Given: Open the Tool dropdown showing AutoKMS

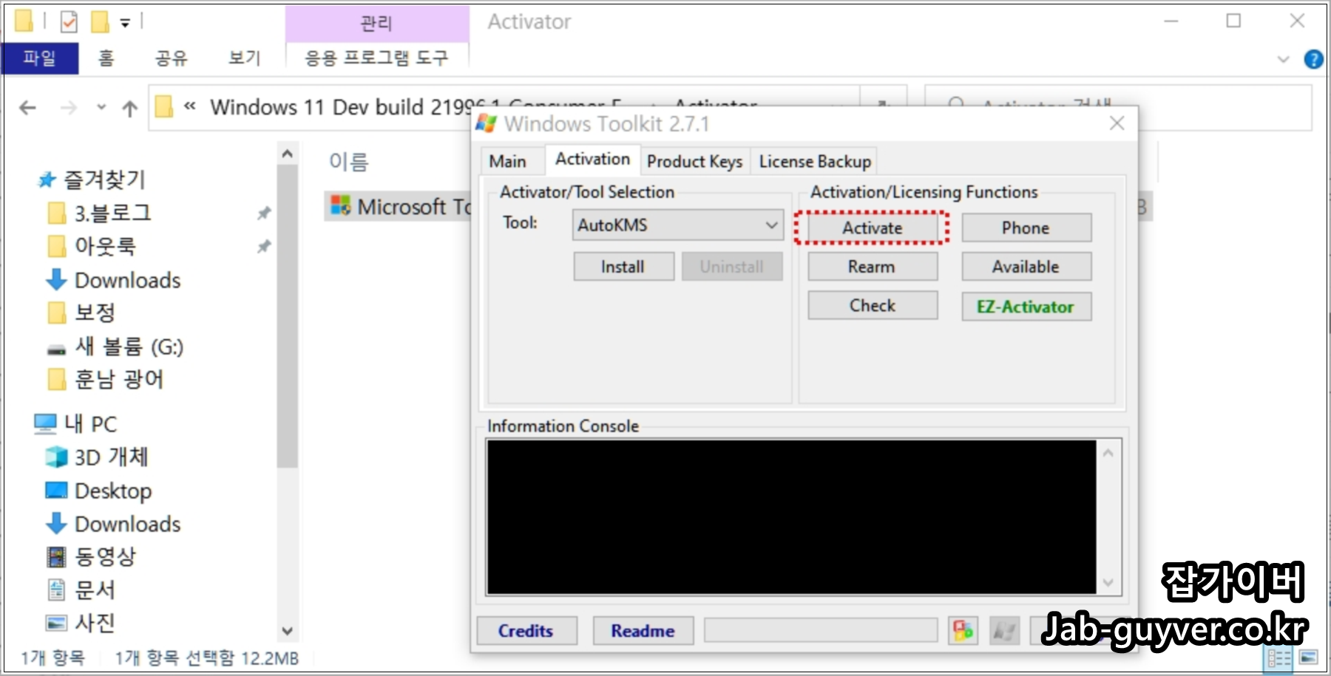Looking at the screenshot, I should (677, 225).
